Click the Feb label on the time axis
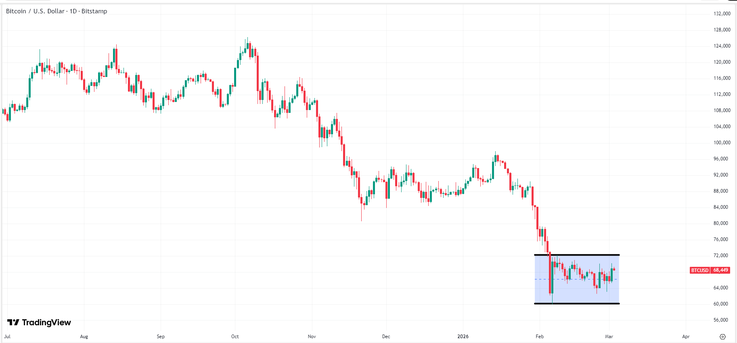Image resolution: width=737 pixels, height=343 pixels. point(540,337)
